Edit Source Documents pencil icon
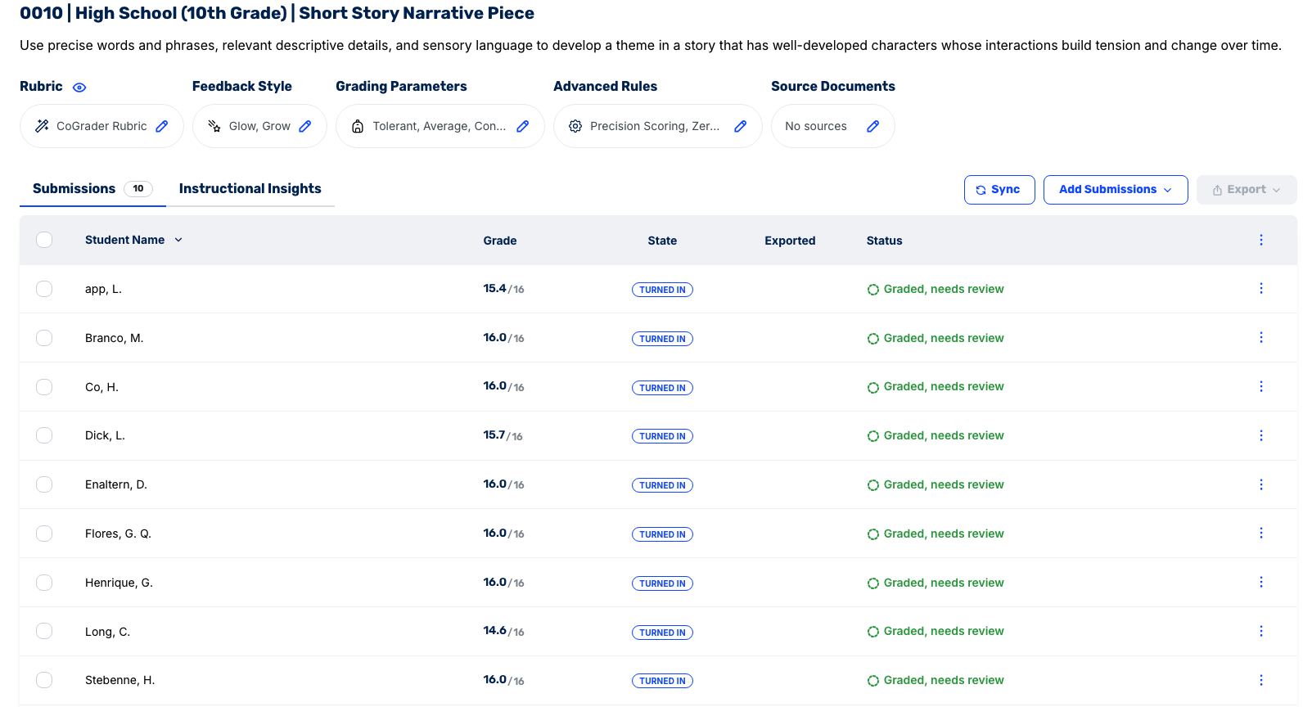This screenshot has height=707, width=1312. [x=873, y=126]
